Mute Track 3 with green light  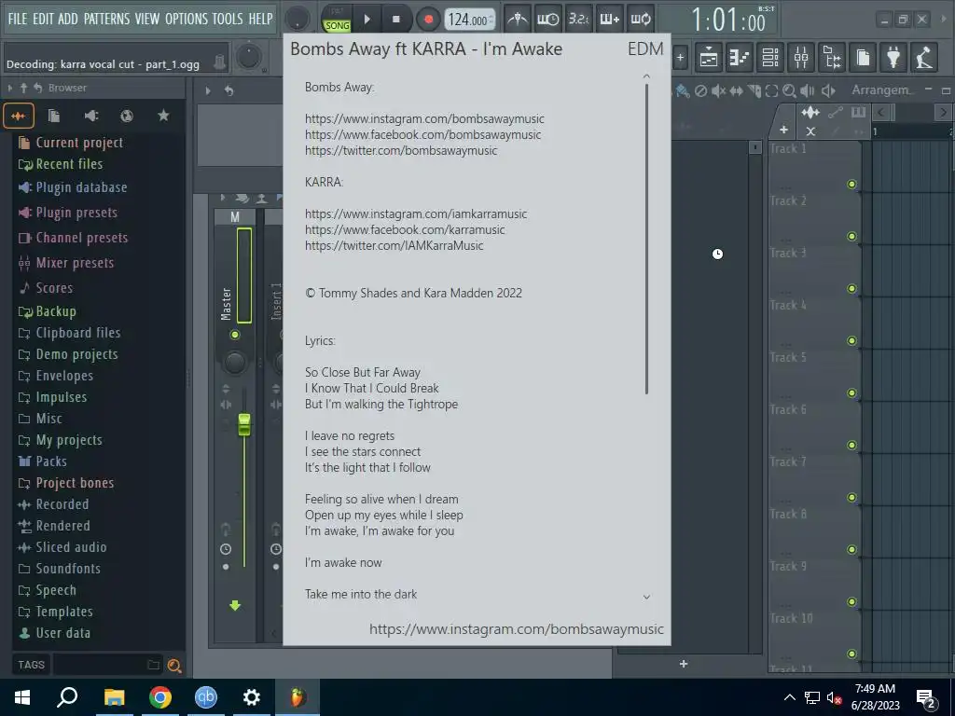click(852, 289)
